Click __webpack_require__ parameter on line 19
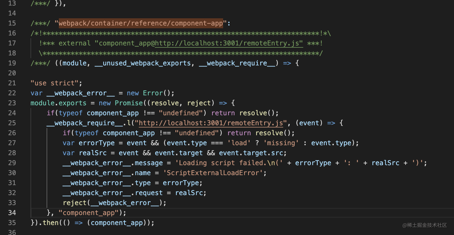The width and height of the screenshot is (454, 235). (x=237, y=63)
